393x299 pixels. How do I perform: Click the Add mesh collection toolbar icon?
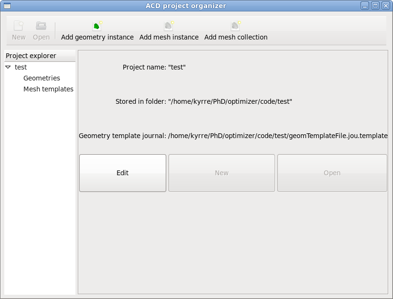235,26
